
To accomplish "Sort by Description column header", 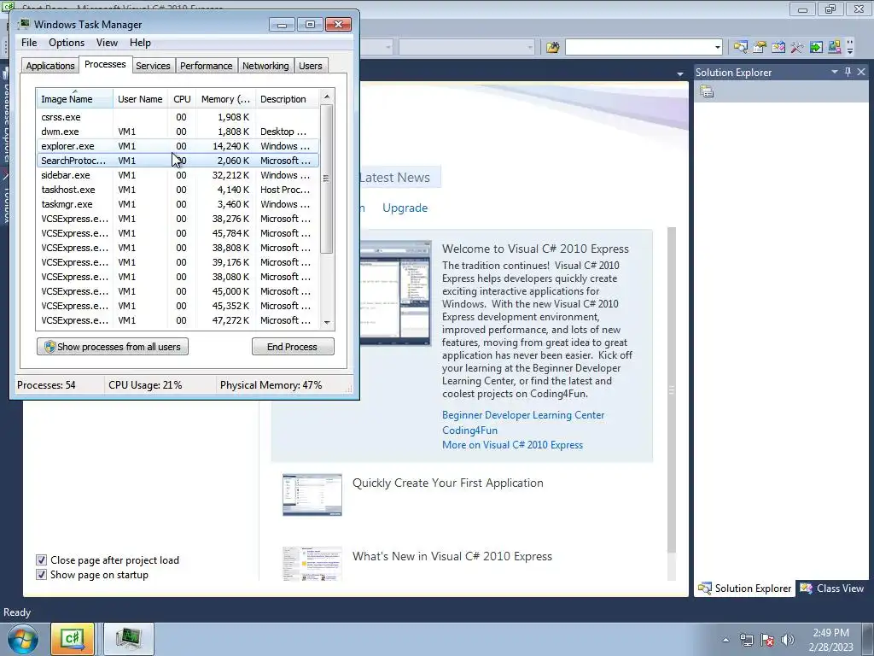I will pos(288,99).
